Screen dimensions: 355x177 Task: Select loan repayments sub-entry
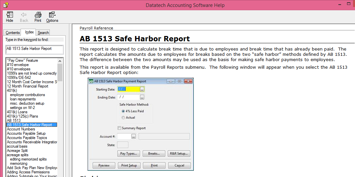(x=23, y=99)
